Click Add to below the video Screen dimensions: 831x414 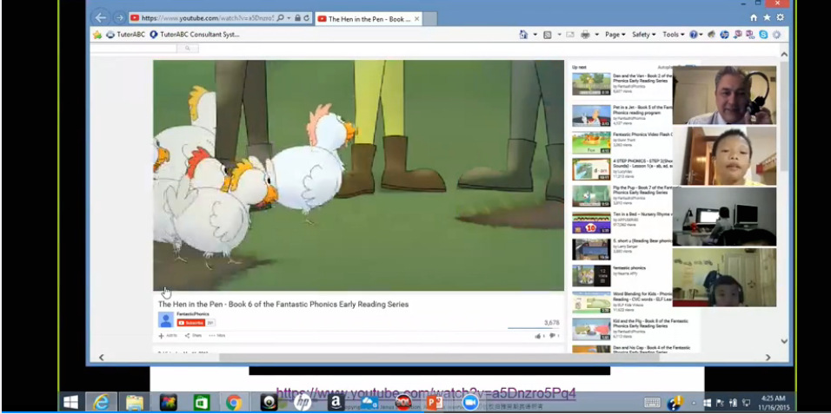(x=168, y=336)
